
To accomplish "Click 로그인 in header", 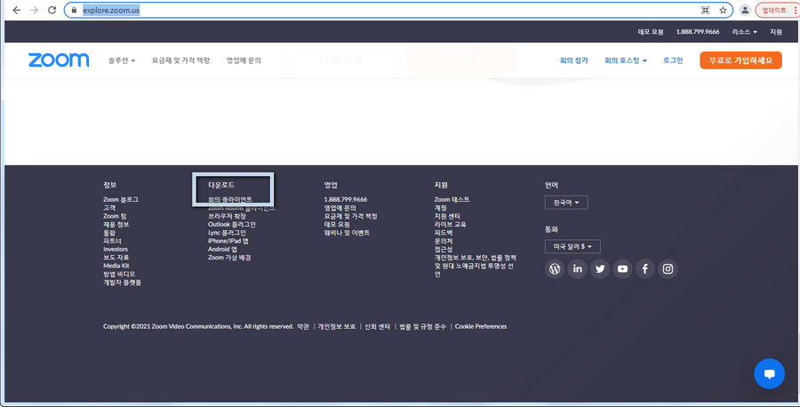I will (673, 60).
